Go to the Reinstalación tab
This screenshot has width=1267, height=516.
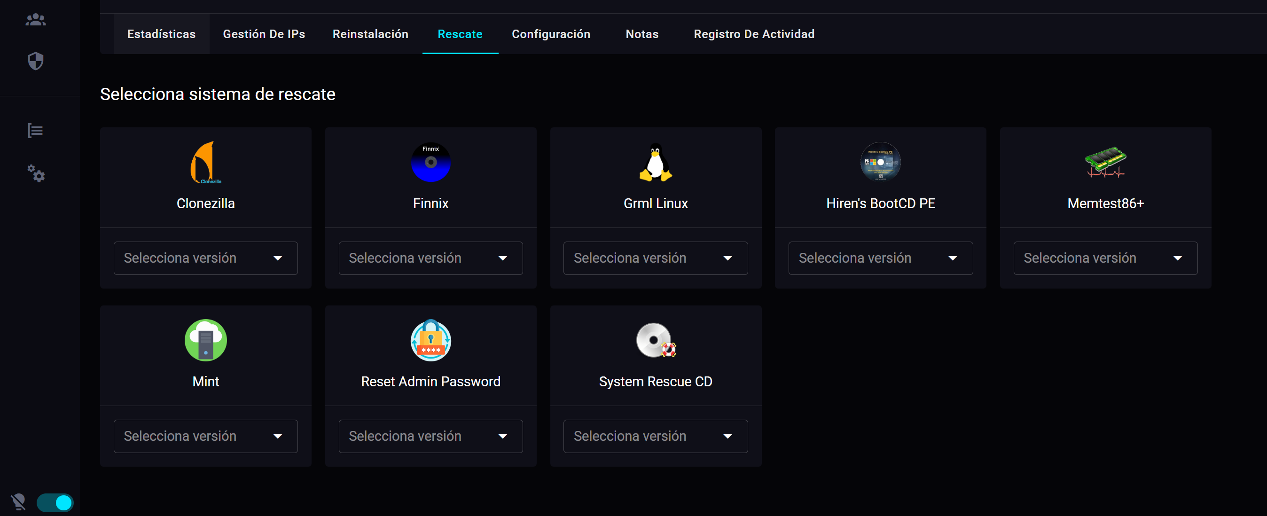[x=370, y=34]
